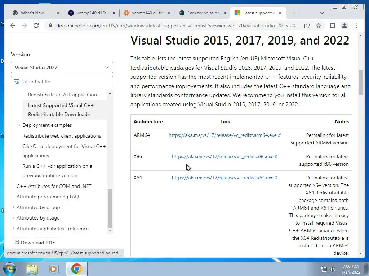Click the main page scrollbar thumb
Viewport: 369px width, 276px height.
pos(361,82)
